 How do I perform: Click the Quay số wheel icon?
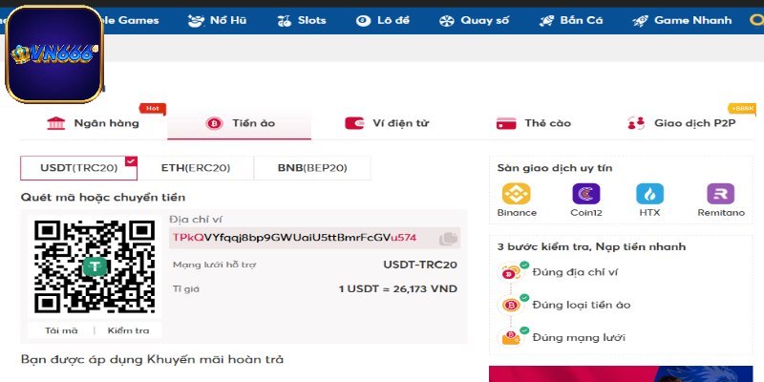point(447,20)
